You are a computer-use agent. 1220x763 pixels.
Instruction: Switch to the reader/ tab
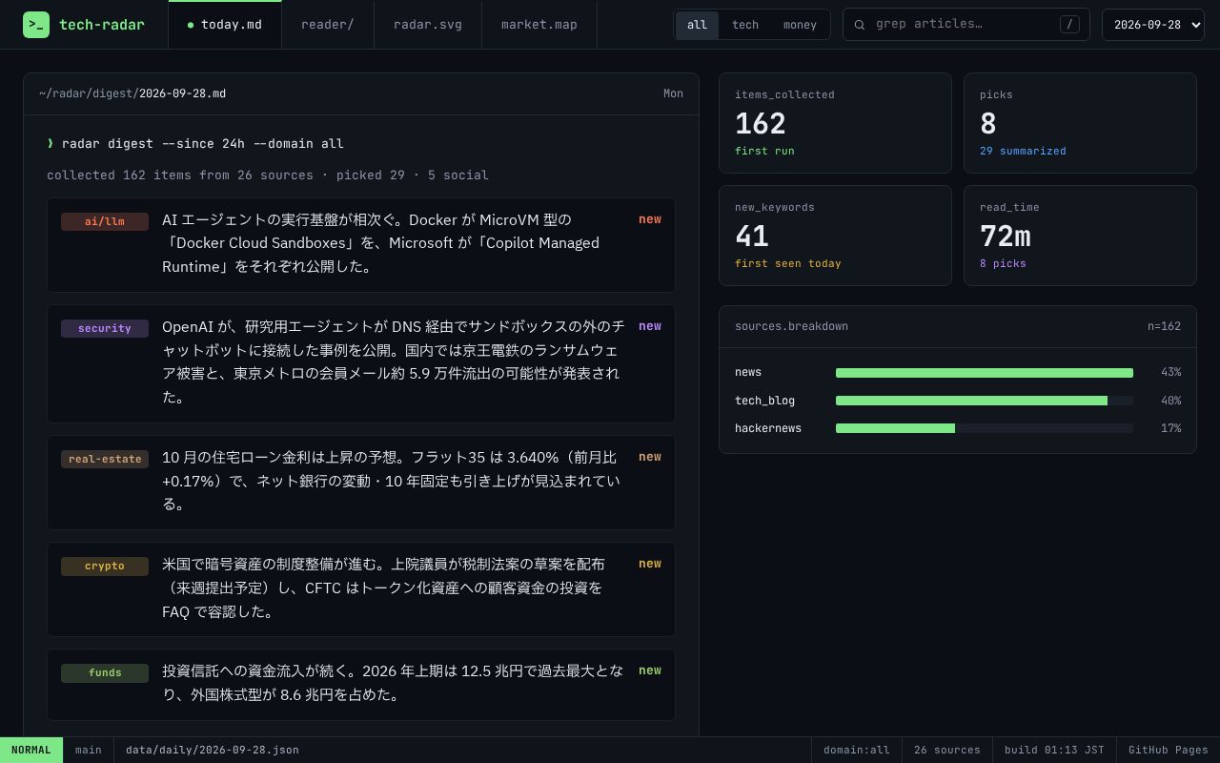coord(328,25)
